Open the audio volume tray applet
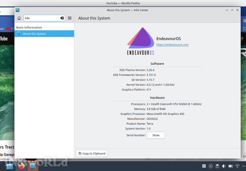The width and height of the screenshot is (246, 171). (224, 166)
